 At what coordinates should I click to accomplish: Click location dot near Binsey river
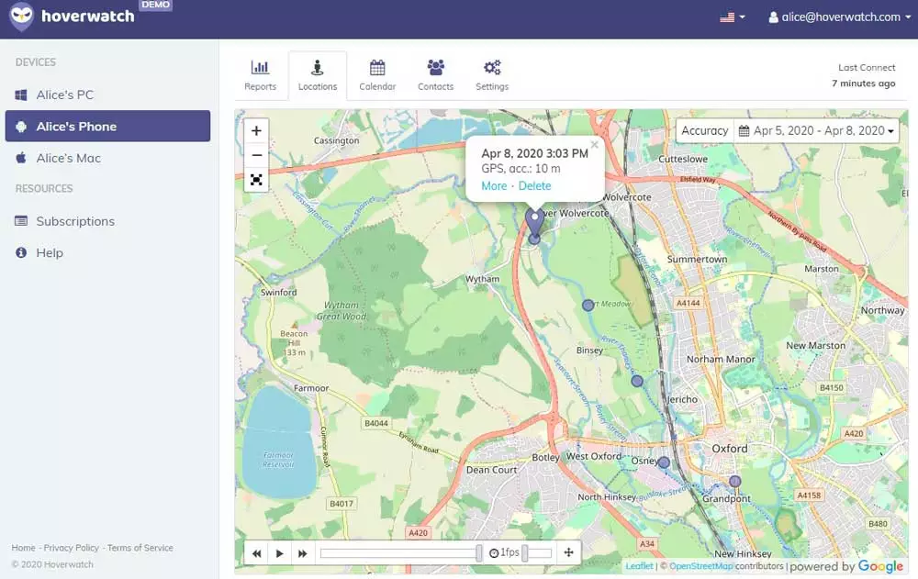pos(637,381)
